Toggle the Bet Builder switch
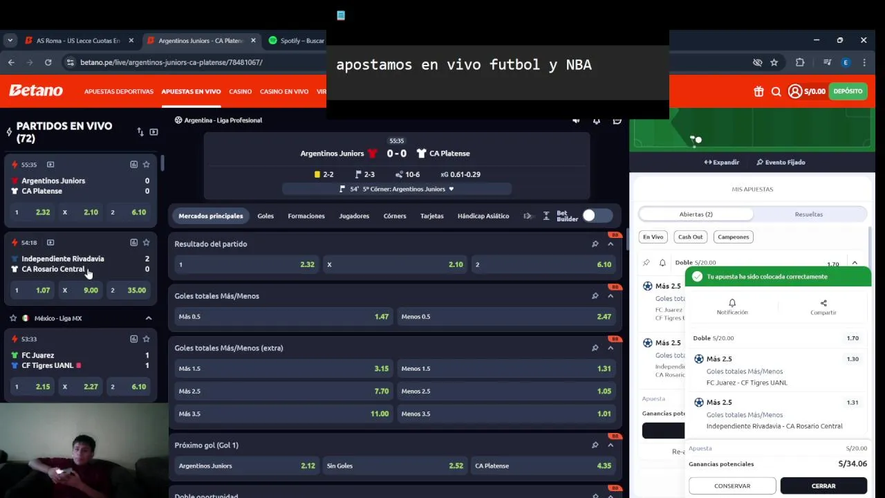Screen dimensions: 885x498 coord(597,216)
